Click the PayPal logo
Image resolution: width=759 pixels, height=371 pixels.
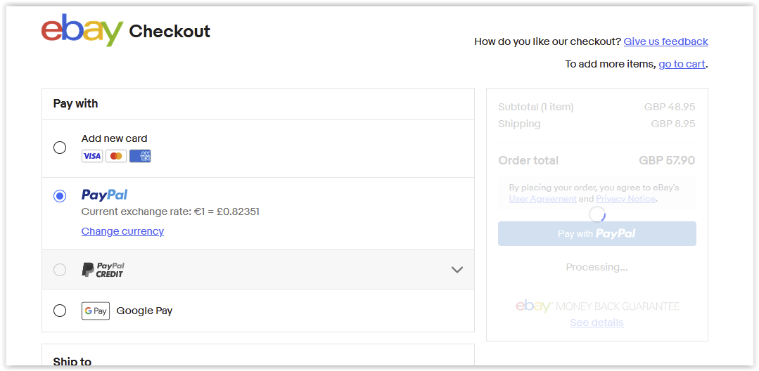click(105, 195)
